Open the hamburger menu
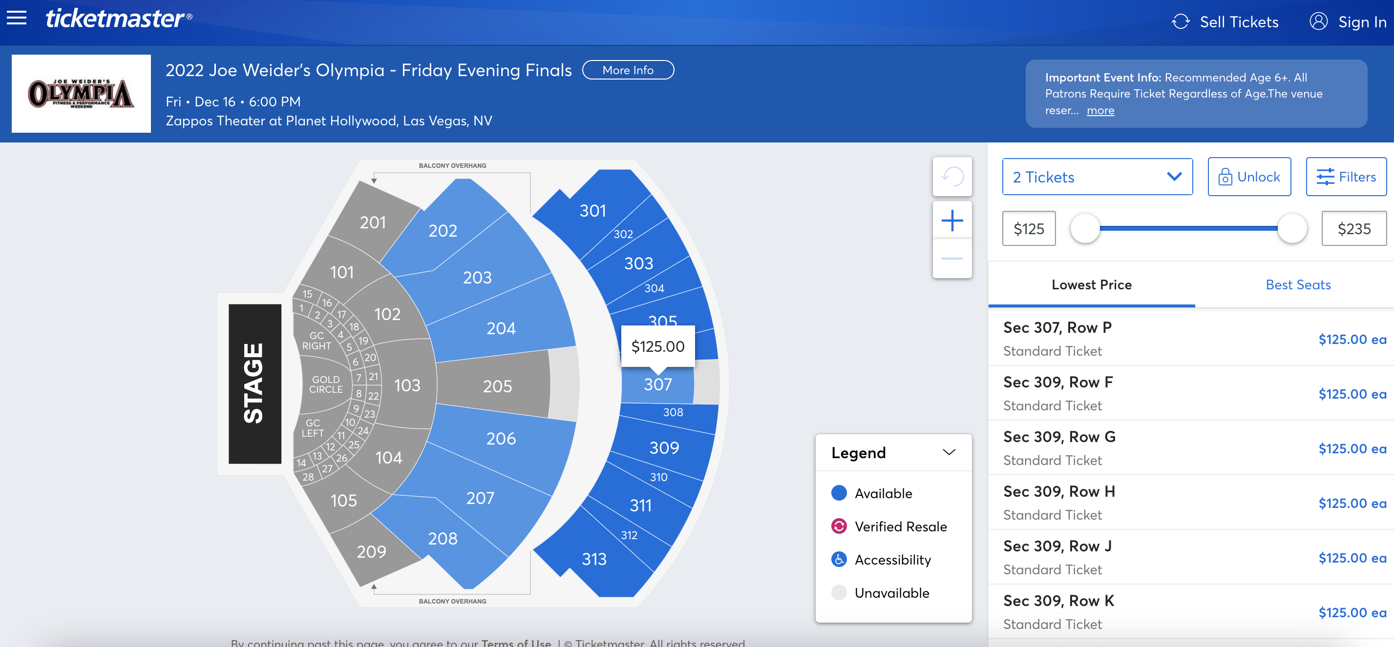Viewport: 1394px width, 647px height. pyautogui.click(x=16, y=18)
